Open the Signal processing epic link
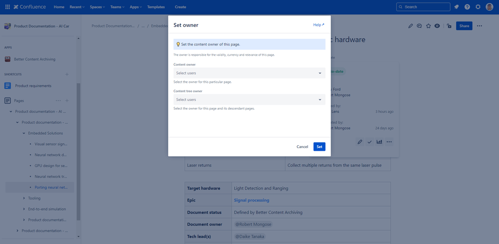 [x=251, y=200]
